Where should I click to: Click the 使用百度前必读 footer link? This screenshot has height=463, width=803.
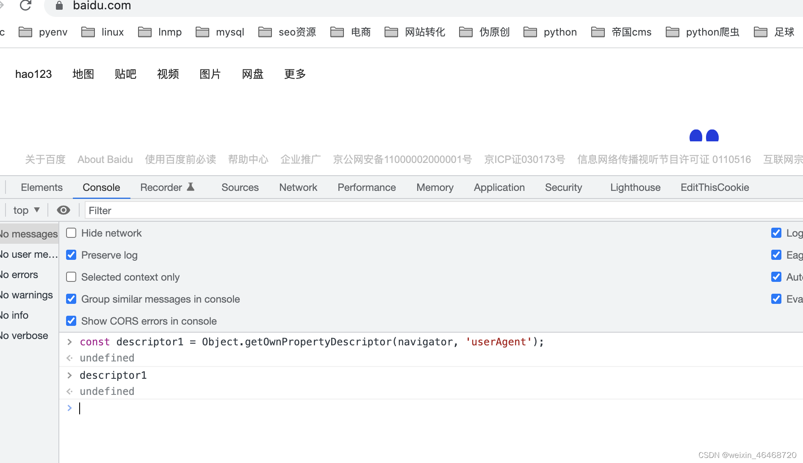pos(180,160)
